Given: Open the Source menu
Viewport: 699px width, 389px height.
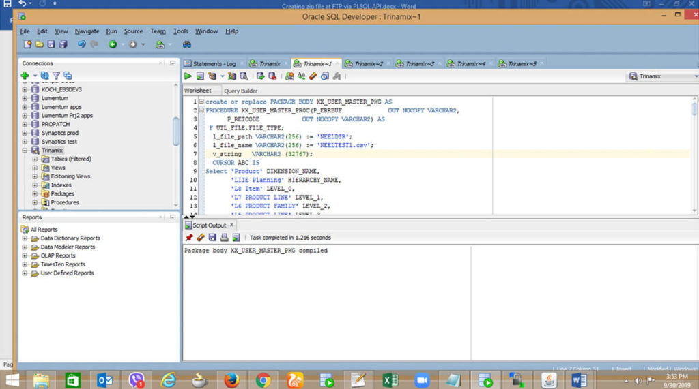Looking at the screenshot, I should (x=133, y=31).
